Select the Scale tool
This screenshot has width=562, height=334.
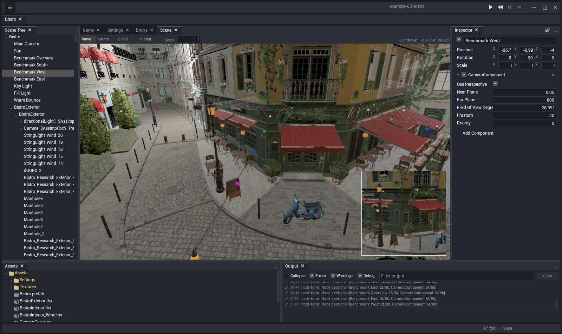coord(123,39)
